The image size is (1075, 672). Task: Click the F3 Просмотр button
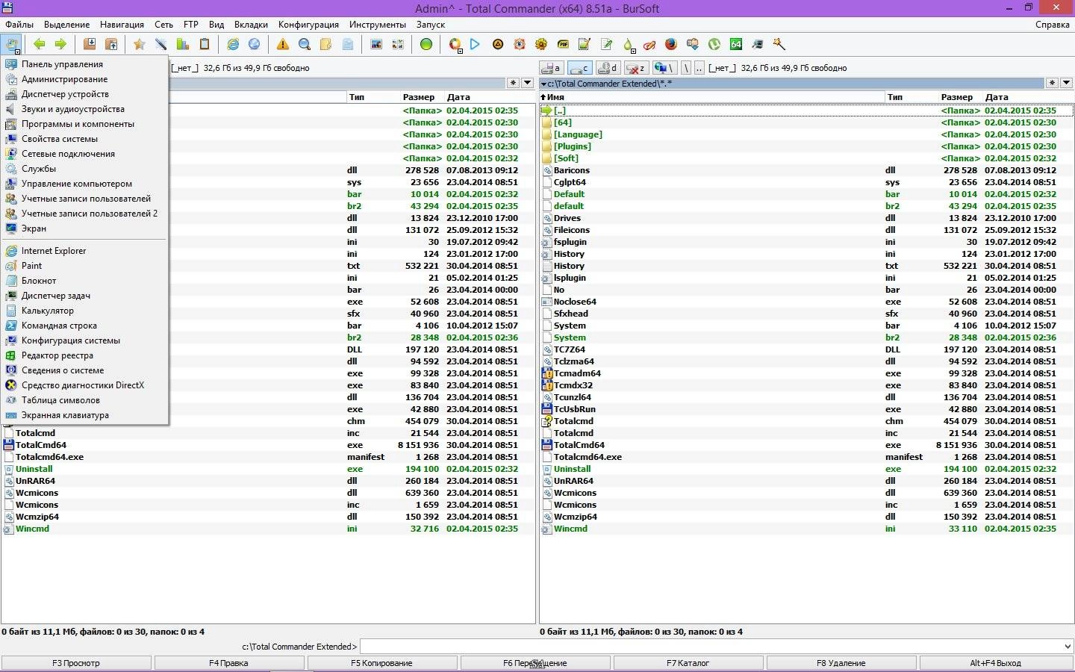click(x=76, y=663)
